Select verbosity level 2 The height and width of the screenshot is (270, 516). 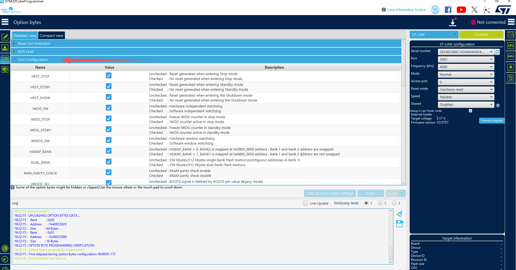point(380,203)
